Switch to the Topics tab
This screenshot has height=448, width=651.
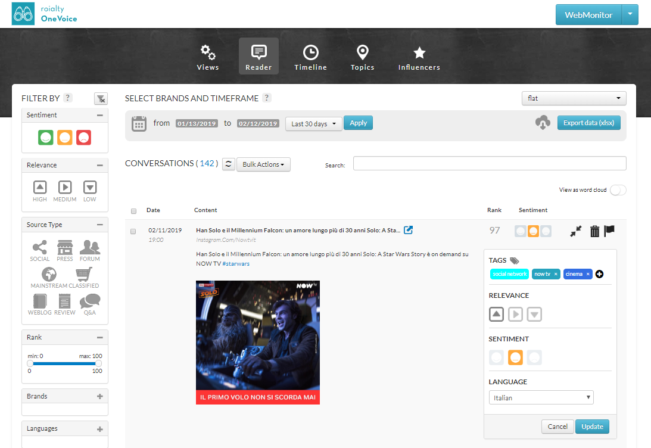(x=363, y=57)
